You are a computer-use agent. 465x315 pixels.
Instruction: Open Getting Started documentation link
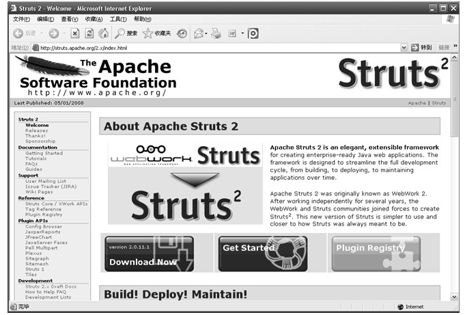coord(44,153)
